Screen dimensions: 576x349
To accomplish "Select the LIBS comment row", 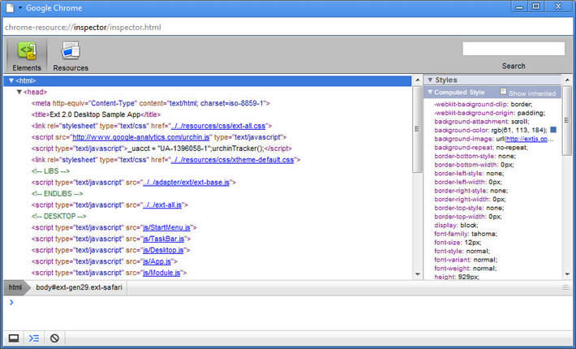I will (50, 171).
